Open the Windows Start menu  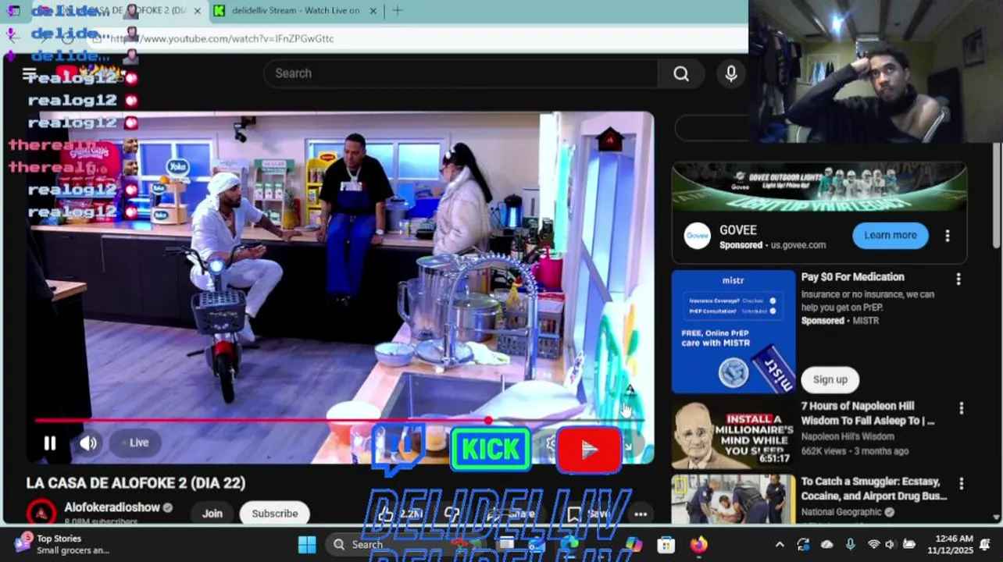(x=307, y=544)
